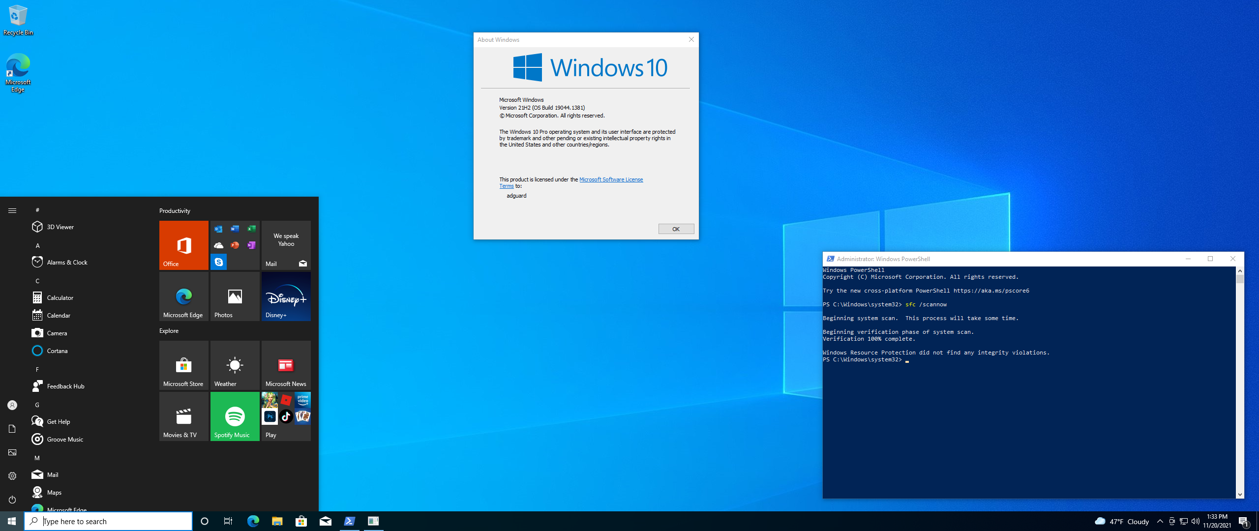The height and width of the screenshot is (531, 1259).
Task: Open Pictures from the Start sidebar
Action: 12,452
